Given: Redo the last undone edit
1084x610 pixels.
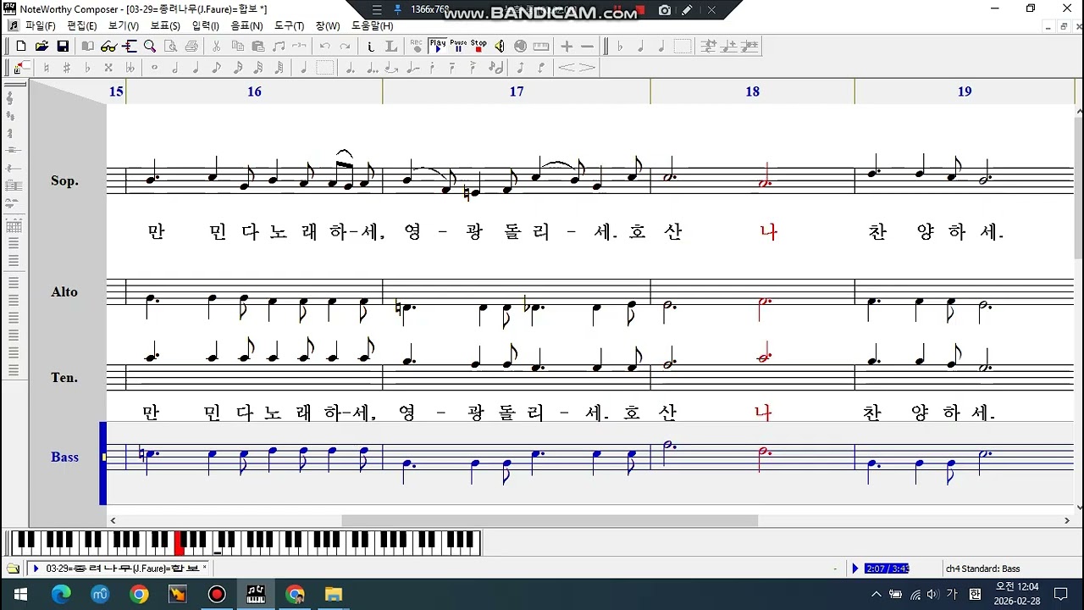Looking at the screenshot, I should [x=345, y=46].
